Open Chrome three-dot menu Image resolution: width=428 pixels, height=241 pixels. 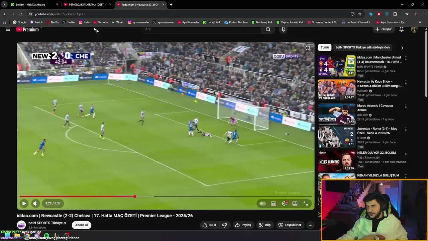tap(423, 14)
